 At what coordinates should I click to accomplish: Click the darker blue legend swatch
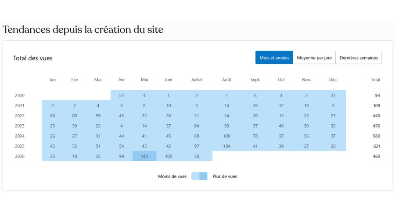203,176
